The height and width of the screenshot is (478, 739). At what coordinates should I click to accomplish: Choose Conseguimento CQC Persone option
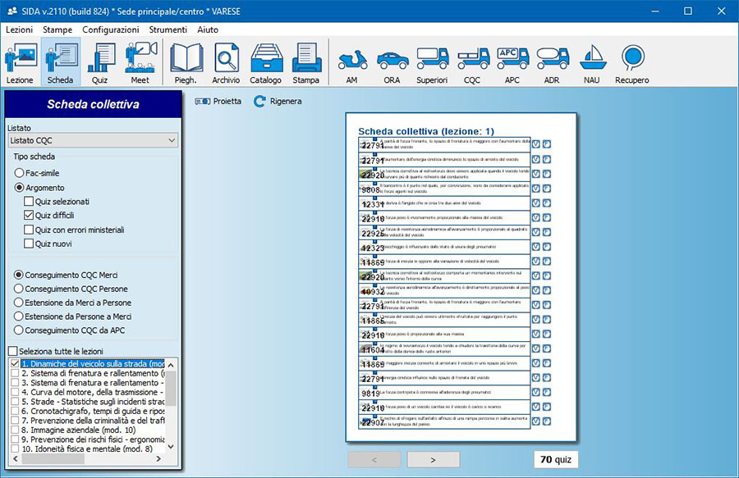tap(19, 289)
